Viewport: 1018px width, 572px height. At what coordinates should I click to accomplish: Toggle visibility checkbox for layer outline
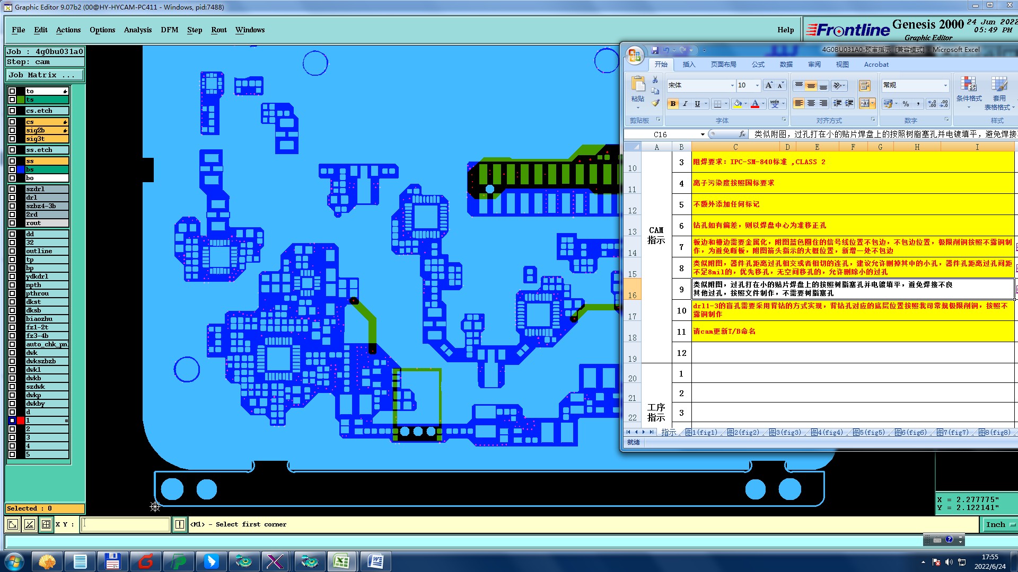pos(12,251)
